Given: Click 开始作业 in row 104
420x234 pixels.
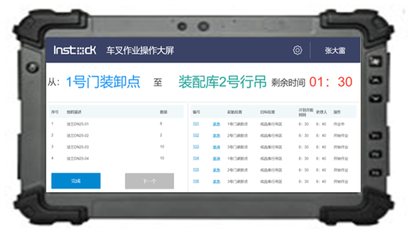Looking at the screenshot, I should [340, 159].
